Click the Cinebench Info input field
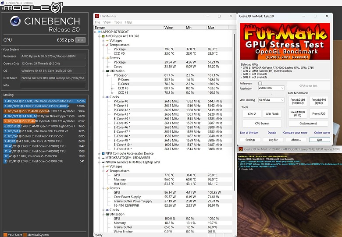Viewport: 342px width, 237px height. click(x=53, y=85)
